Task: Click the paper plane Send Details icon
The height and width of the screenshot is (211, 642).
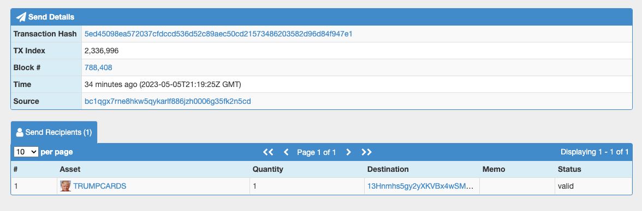Action: pyautogui.click(x=21, y=17)
